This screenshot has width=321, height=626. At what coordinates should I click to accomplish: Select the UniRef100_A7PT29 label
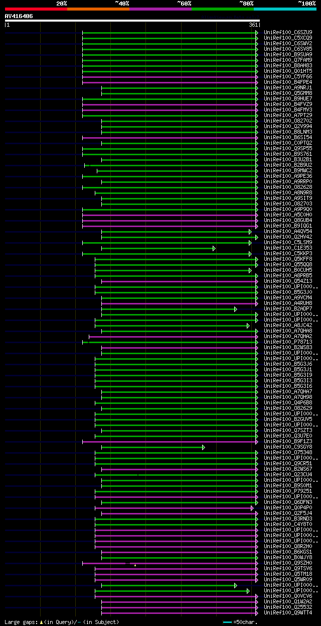(288, 116)
